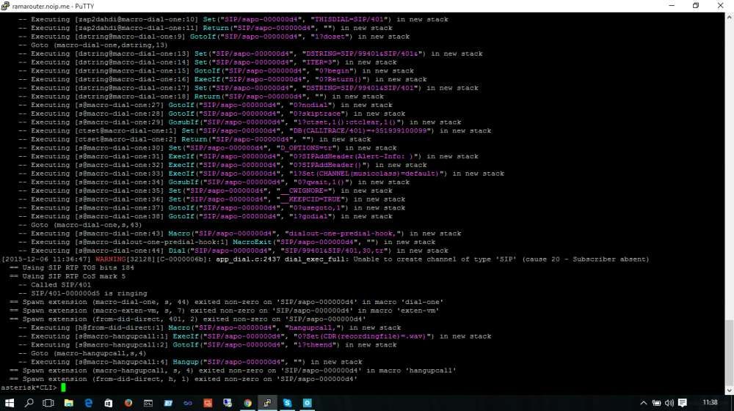Open the blue window-style taskbar app icon
Image resolution: width=734 pixels, height=411 pixels.
[168, 403]
